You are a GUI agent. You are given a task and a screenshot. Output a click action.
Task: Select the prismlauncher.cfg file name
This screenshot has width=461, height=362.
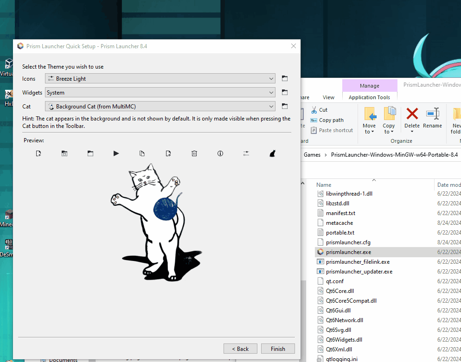[x=348, y=242]
